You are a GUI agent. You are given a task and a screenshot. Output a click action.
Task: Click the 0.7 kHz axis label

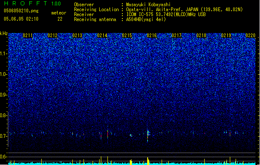click(4, 136)
